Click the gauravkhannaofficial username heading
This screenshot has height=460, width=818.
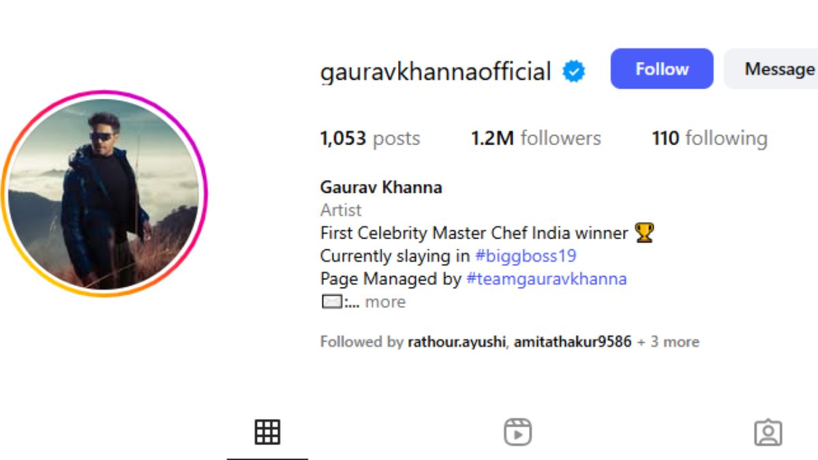(x=436, y=72)
